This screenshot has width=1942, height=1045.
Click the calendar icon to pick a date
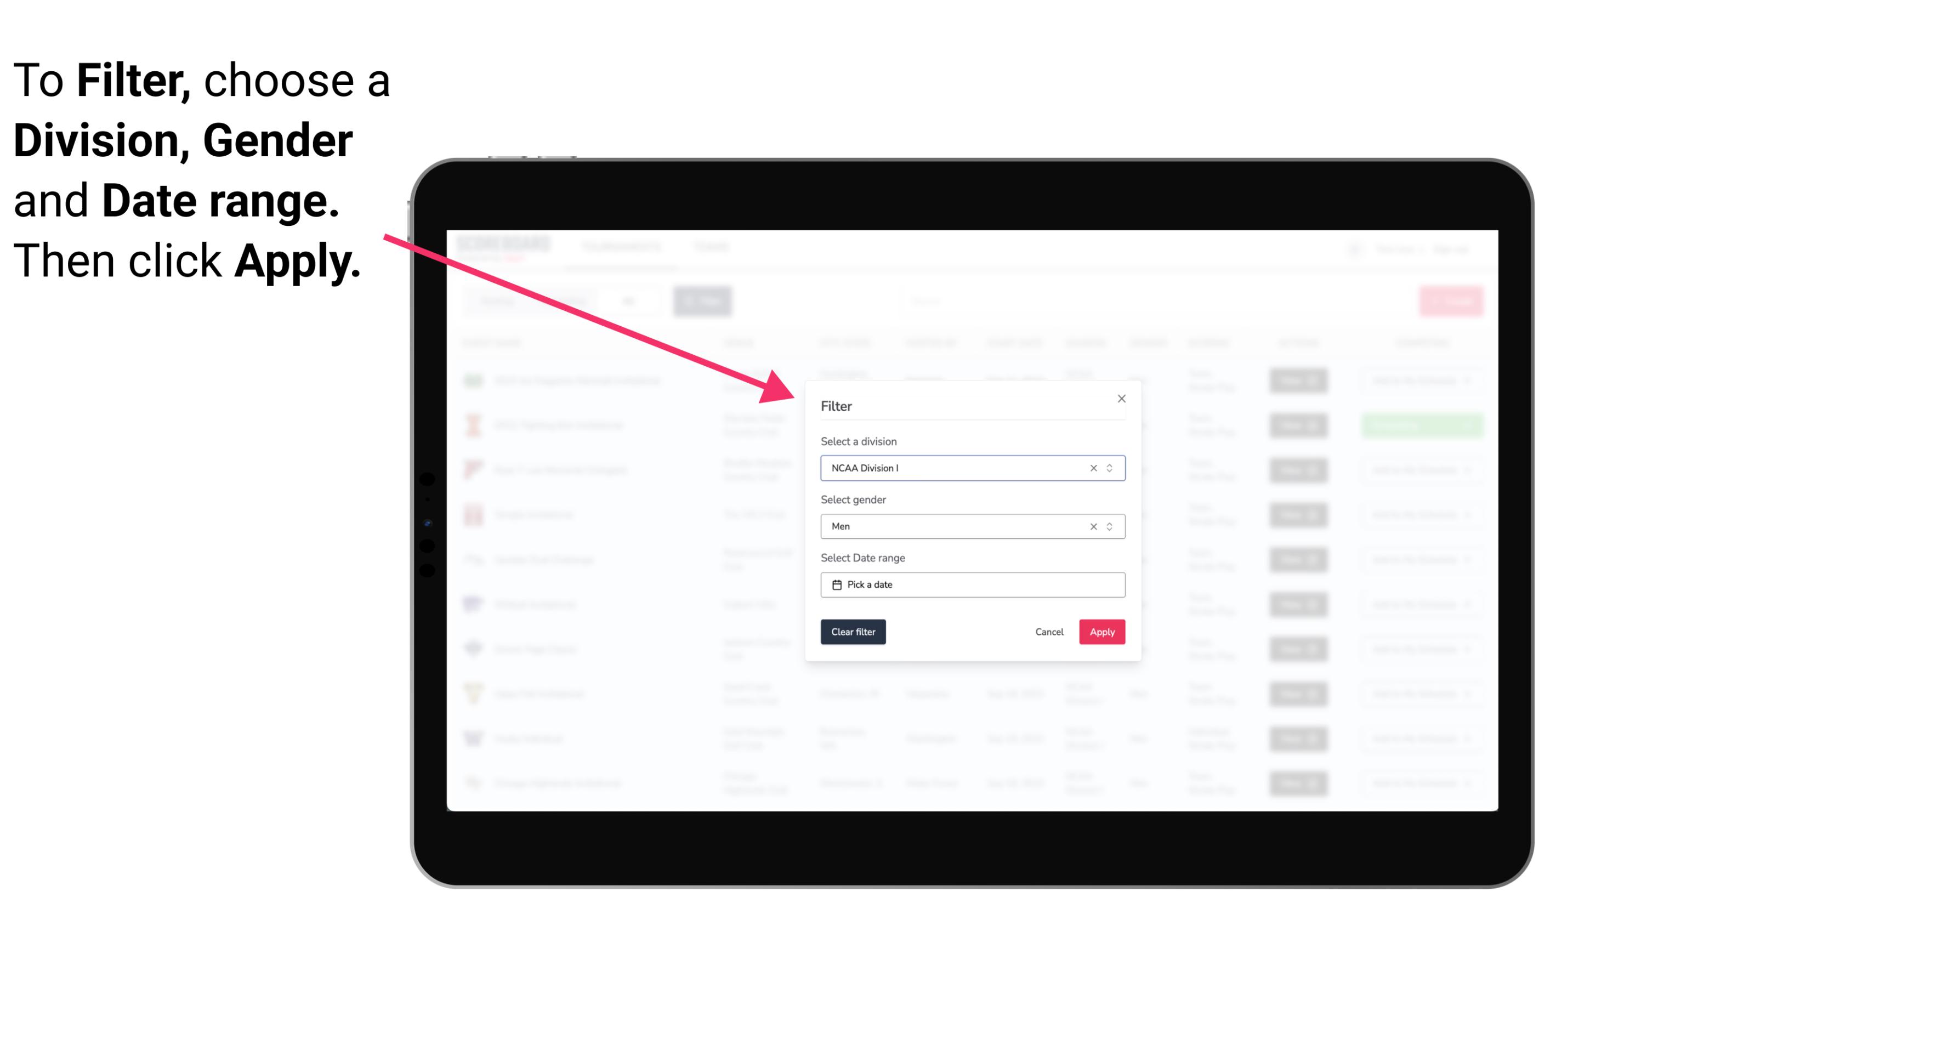coord(835,584)
